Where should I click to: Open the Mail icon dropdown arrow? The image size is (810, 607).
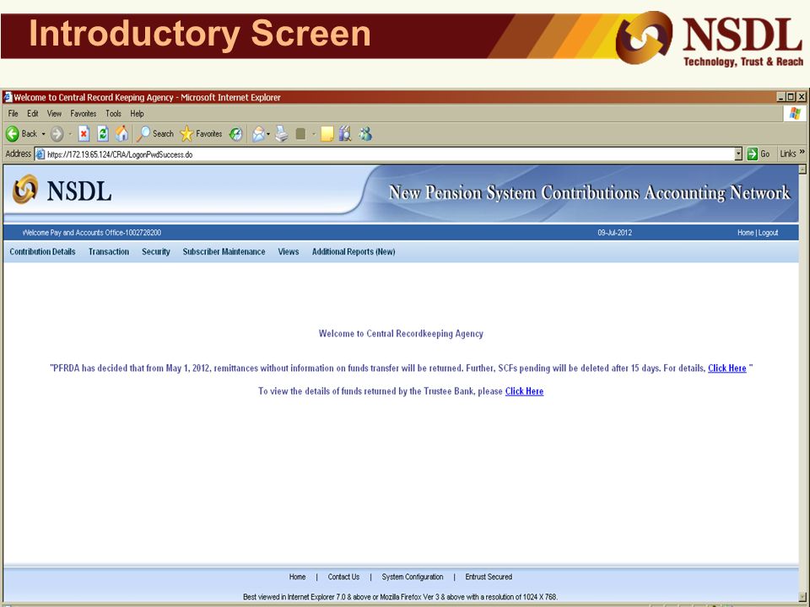(x=268, y=134)
